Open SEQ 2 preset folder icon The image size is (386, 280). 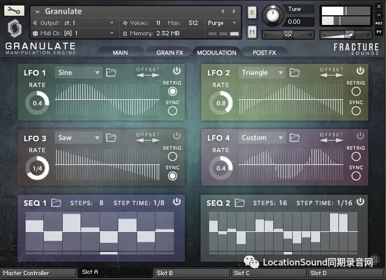click(240, 203)
